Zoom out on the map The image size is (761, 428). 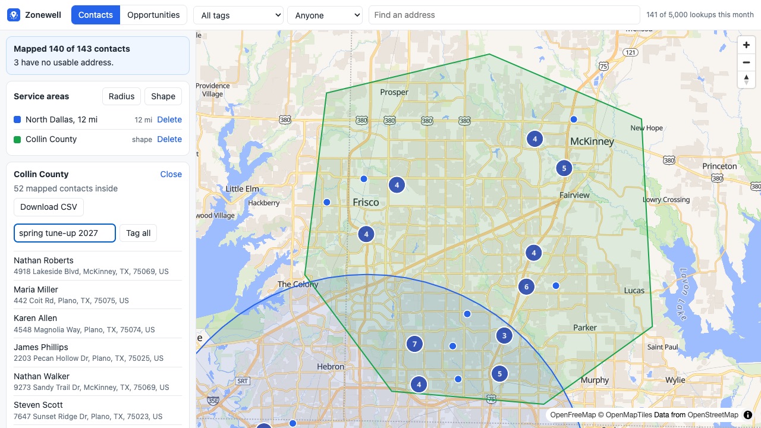click(x=746, y=62)
